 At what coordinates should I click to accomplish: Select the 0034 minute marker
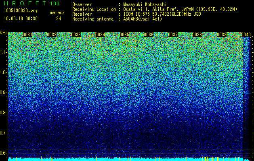click(x=100, y=35)
